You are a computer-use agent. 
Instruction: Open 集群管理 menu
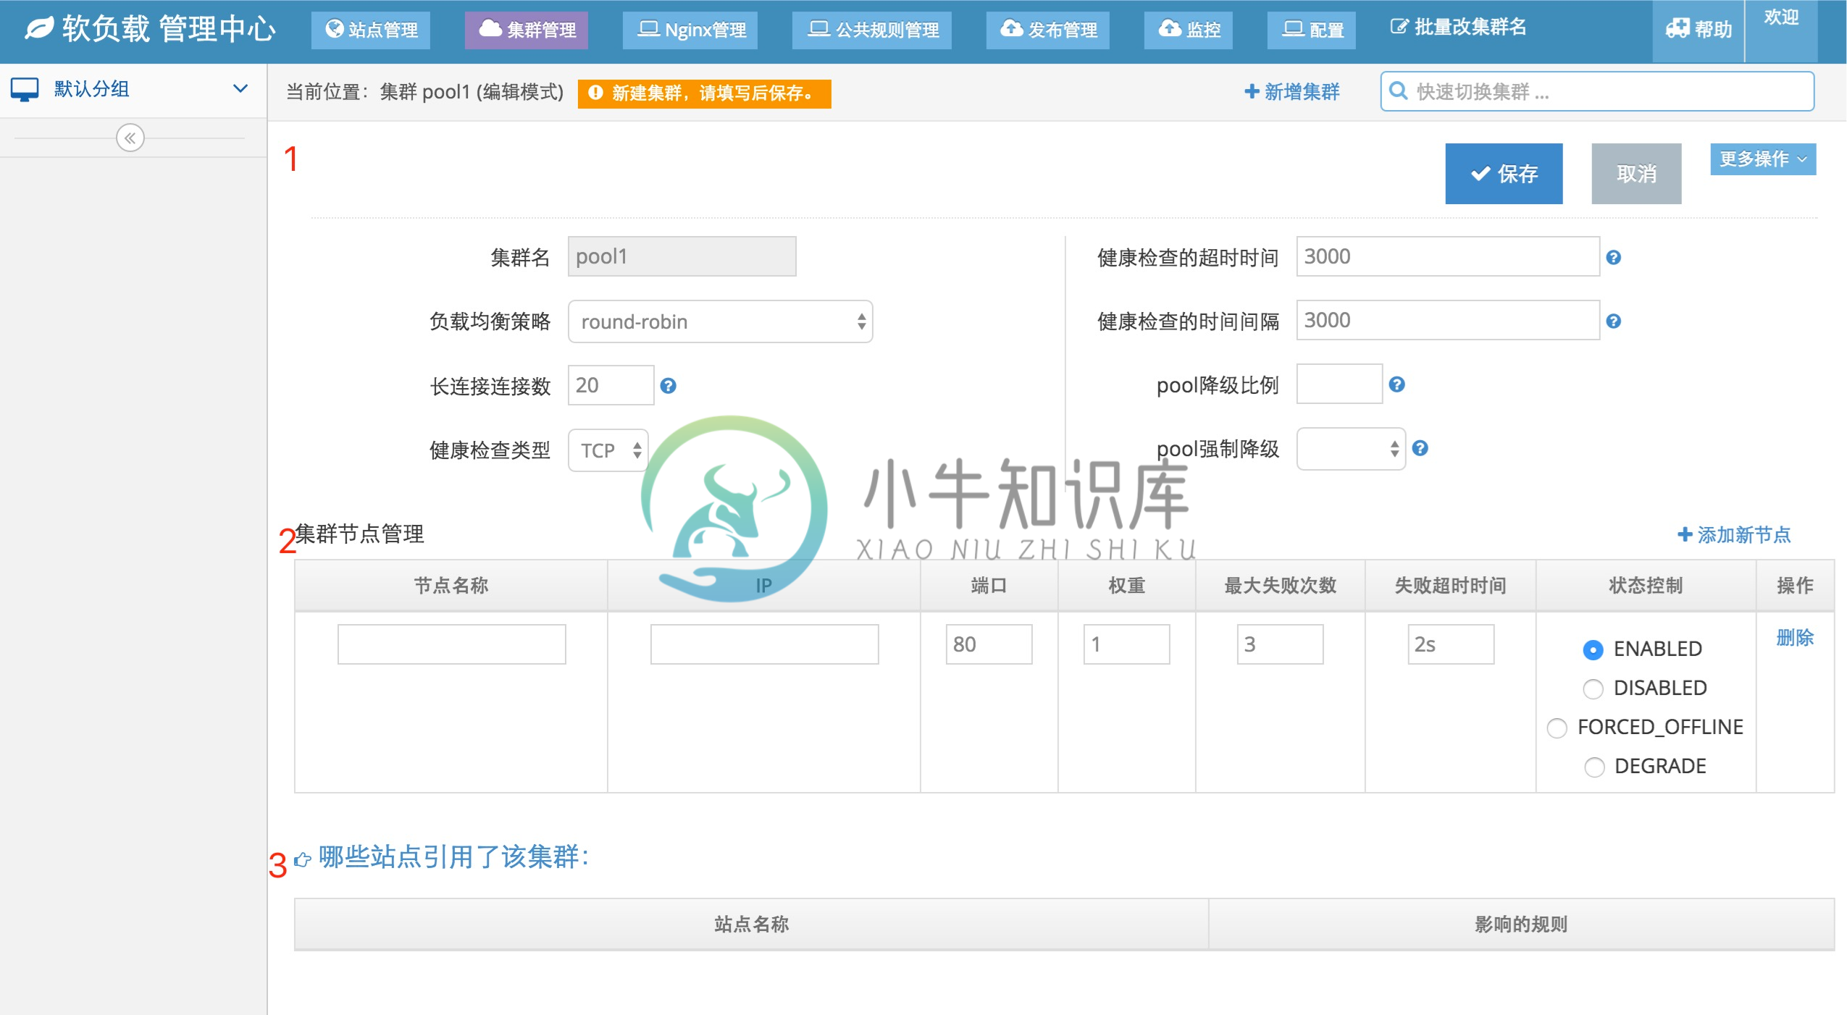tap(527, 30)
